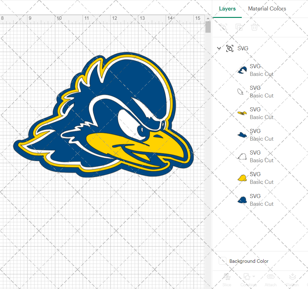Select the white head outline layer thumbnail
Viewport: 308px width, 289px height.
coord(242,156)
